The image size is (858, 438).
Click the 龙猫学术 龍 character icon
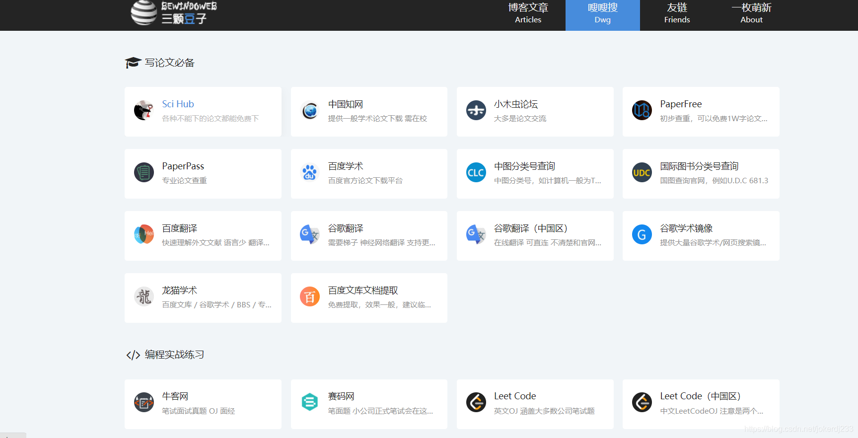pos(144,296)
